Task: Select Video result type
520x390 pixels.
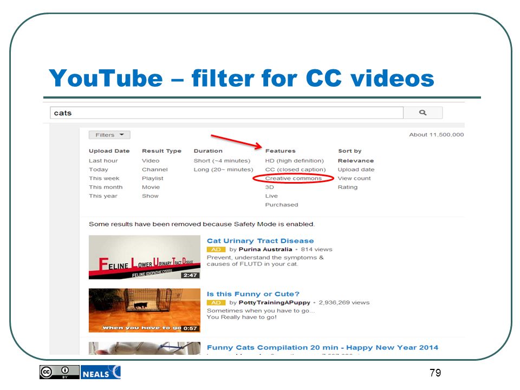Action: (151, 161)
